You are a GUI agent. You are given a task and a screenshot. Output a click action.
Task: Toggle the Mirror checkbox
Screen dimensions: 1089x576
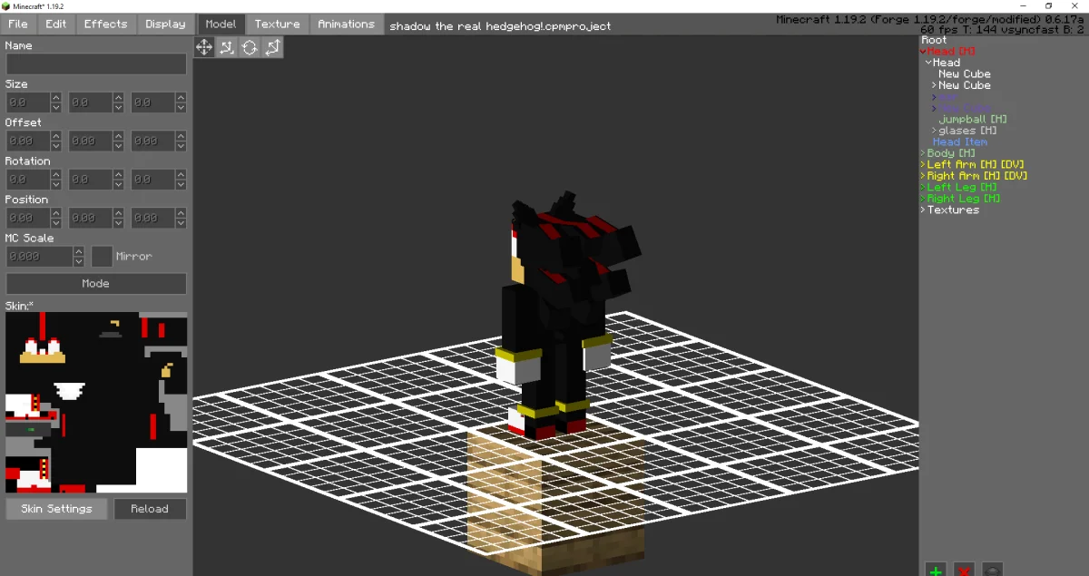[102, 257]
